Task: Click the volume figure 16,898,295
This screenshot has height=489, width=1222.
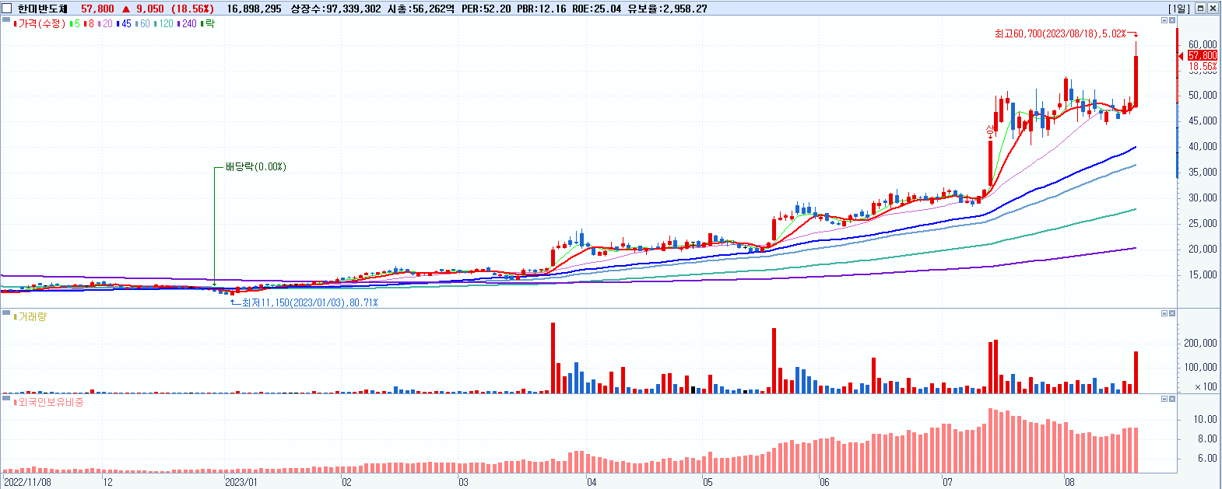Action: point(254,9)
